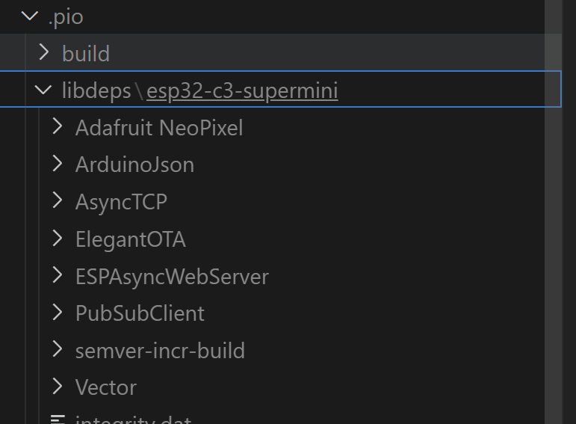This screenshot has width=576, height=424.
Task: Expand the ArduinoJson folder chevron
Action: pos(58,165)
